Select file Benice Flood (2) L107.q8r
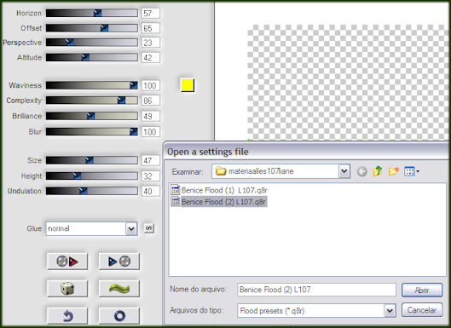451x328 pixels. coord(218,202)
